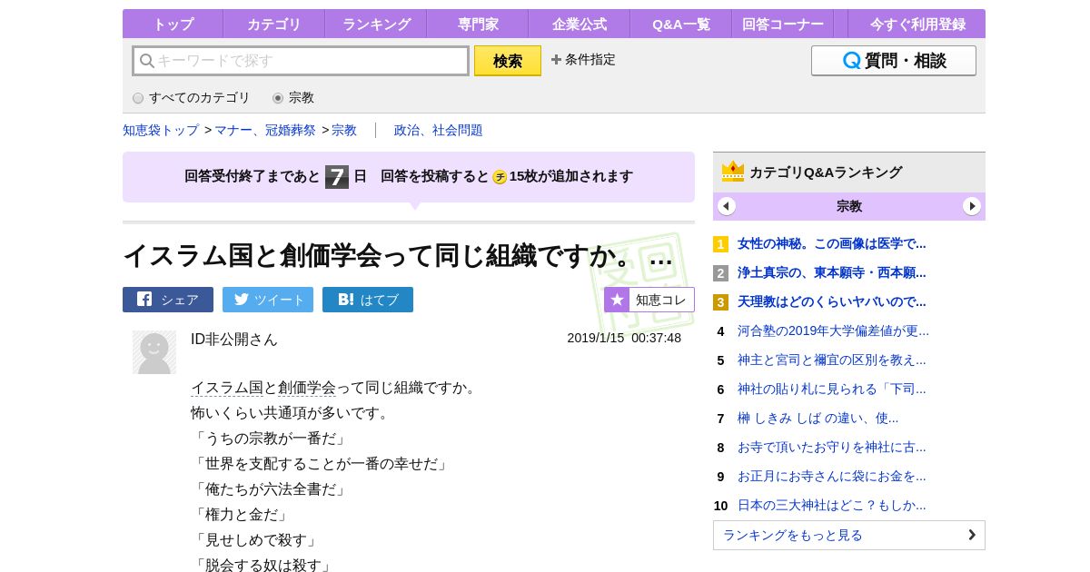Switch to the ランキング tab

376,25
